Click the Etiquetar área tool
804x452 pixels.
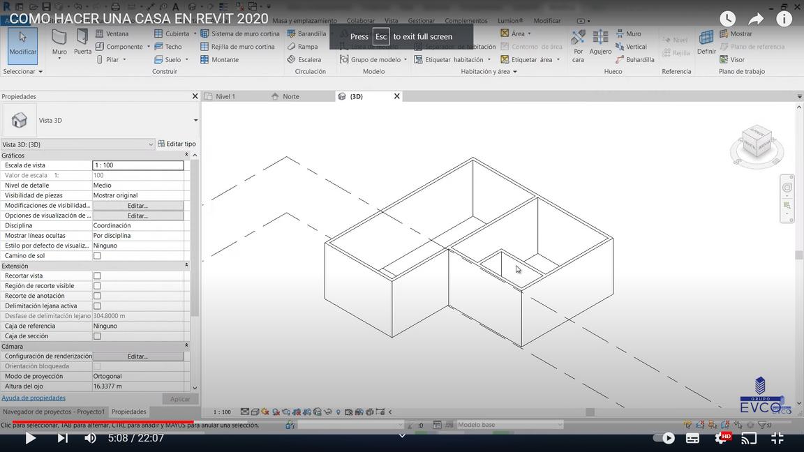click(527, 59)
